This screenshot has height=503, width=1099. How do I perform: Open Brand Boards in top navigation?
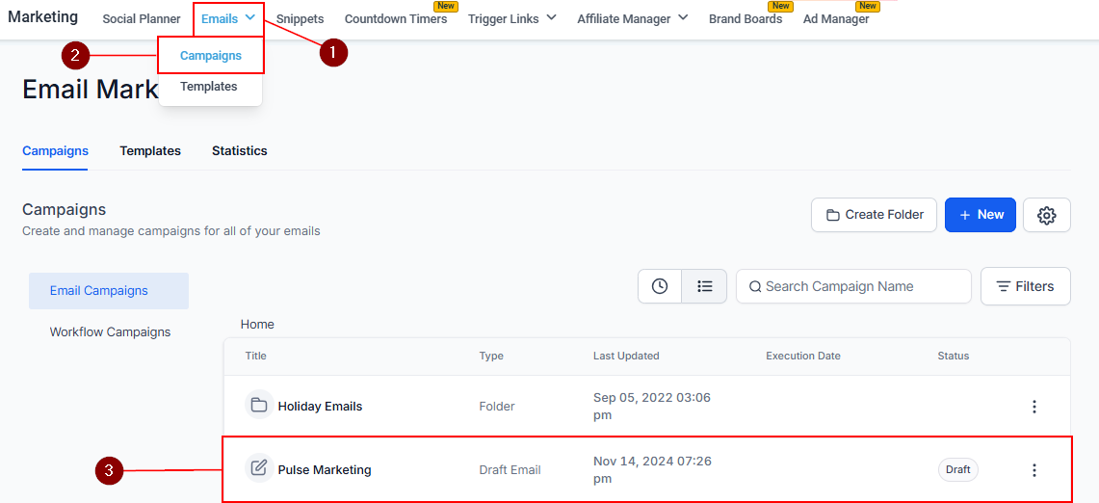tap(746, 19)
